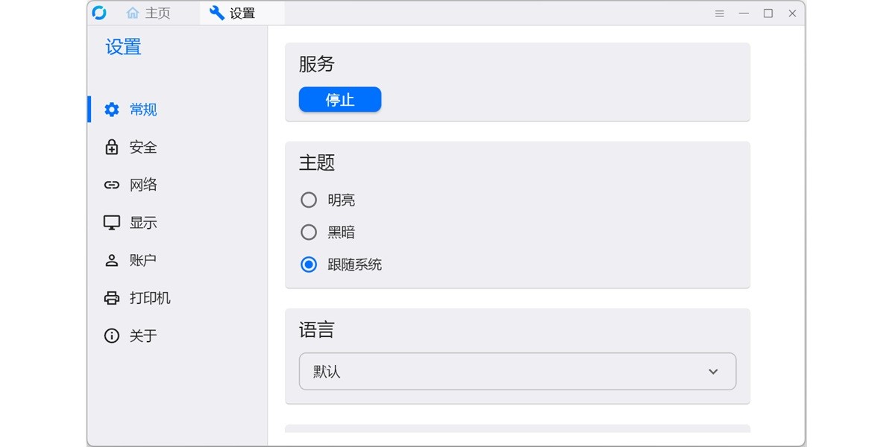Open 账户 (Account) settings via person icon
This screenshot has height=447, width=895.
click(x=110, y=260)
